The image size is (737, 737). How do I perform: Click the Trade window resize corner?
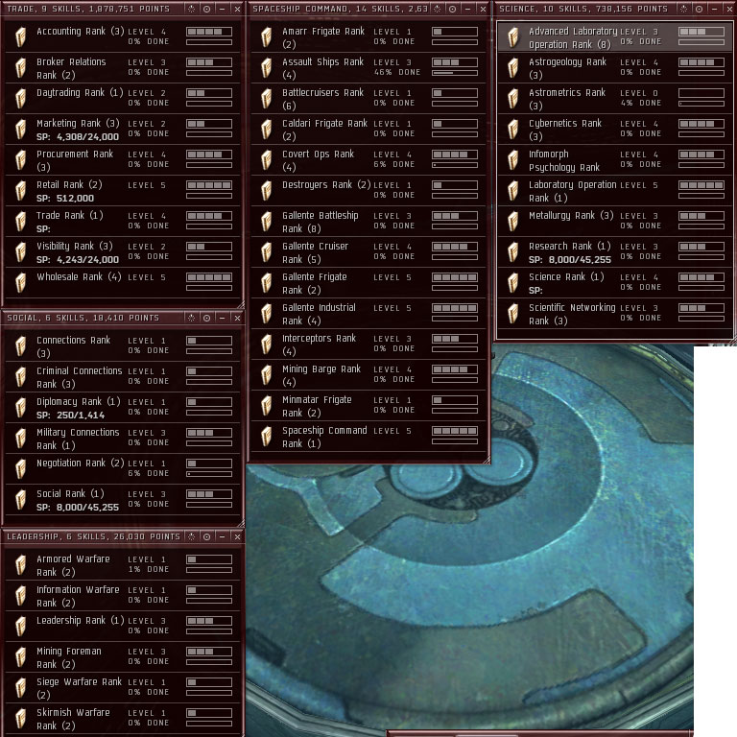(241, 304)
